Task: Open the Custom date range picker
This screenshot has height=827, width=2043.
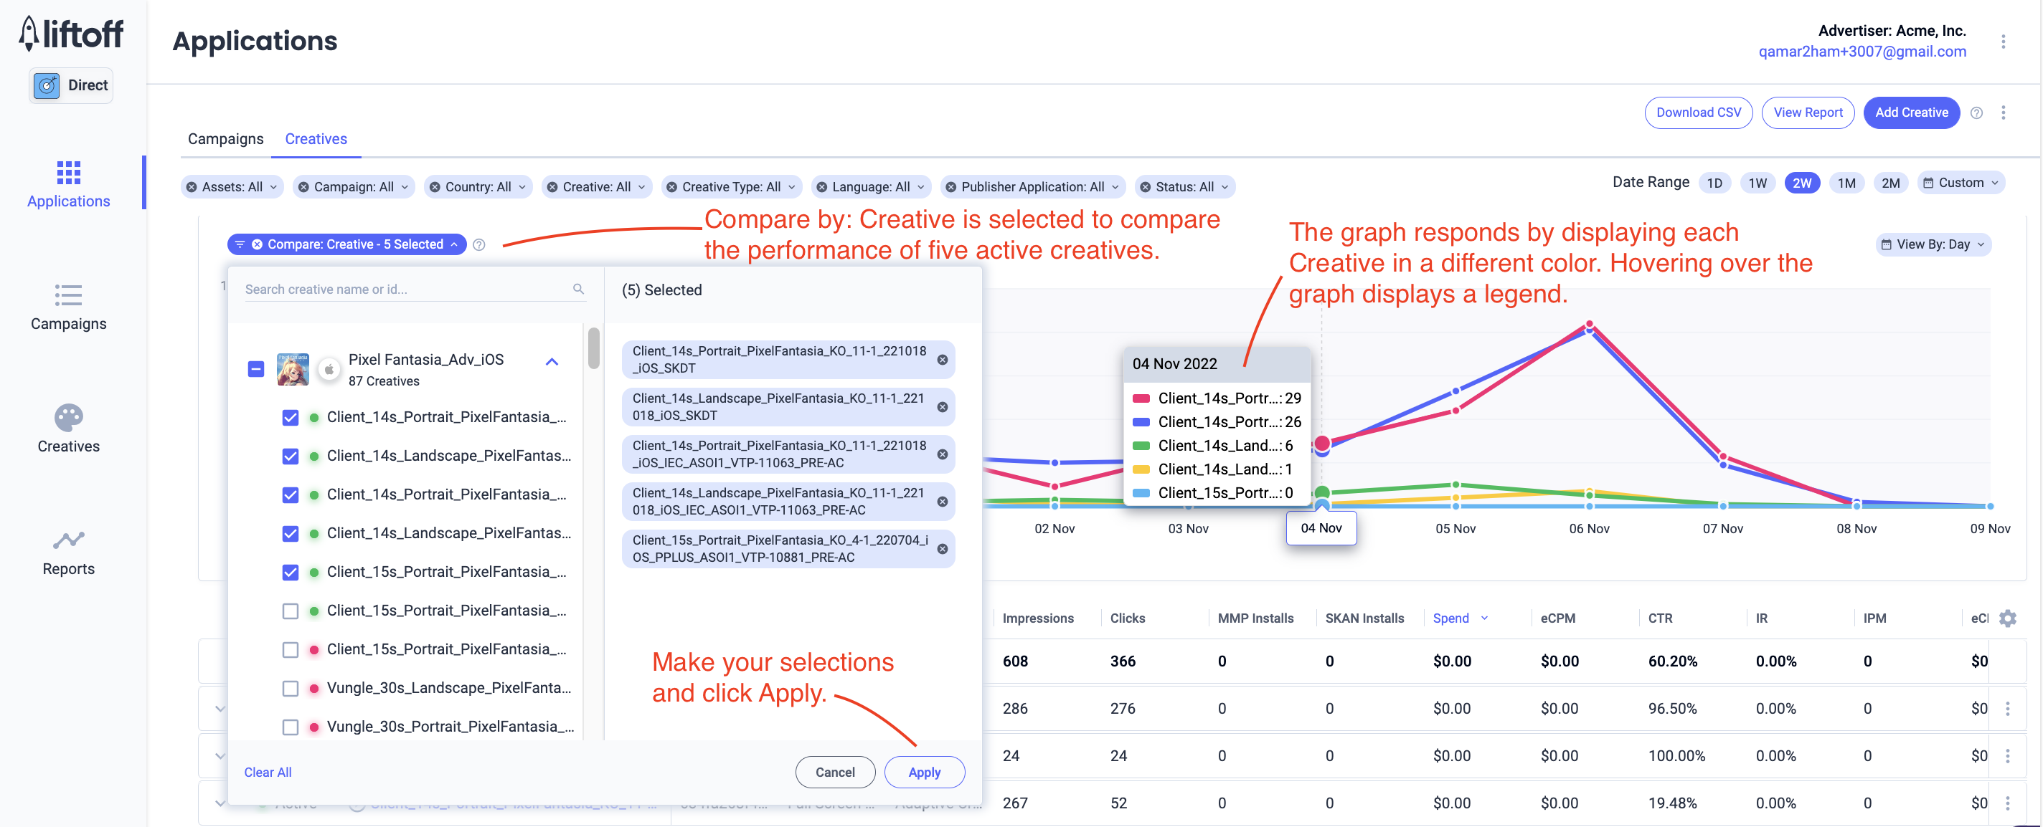Action: click(1961, 183)
